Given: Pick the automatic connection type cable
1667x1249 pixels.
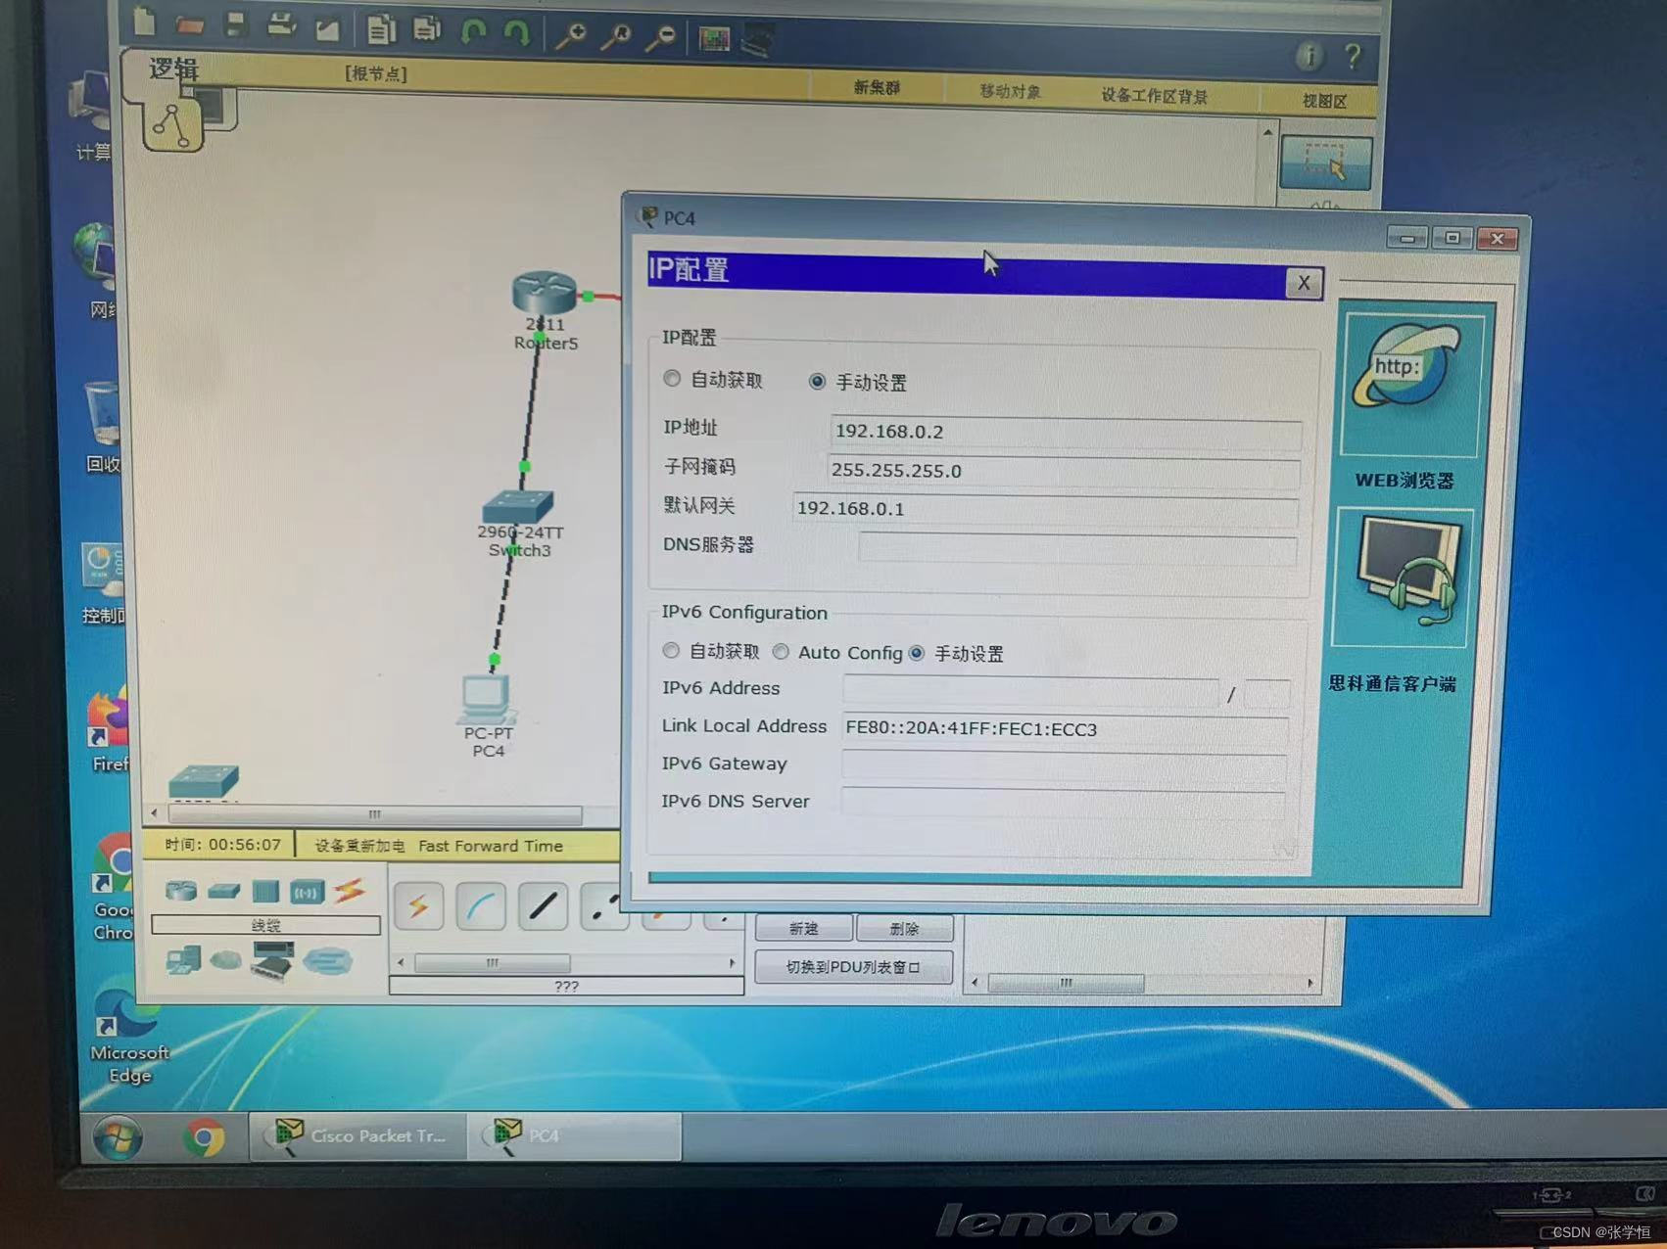Looking at the screenshot, I should click(x=418, y=906).
